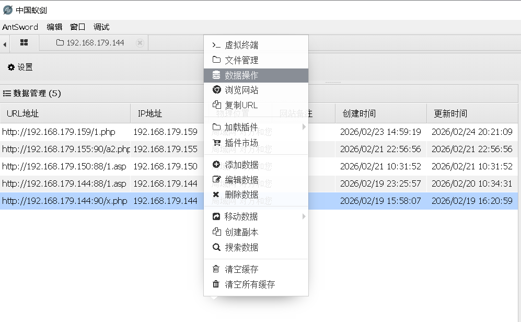
Task: Click the folder icon beside 文件管理
Action: [216, 60]
